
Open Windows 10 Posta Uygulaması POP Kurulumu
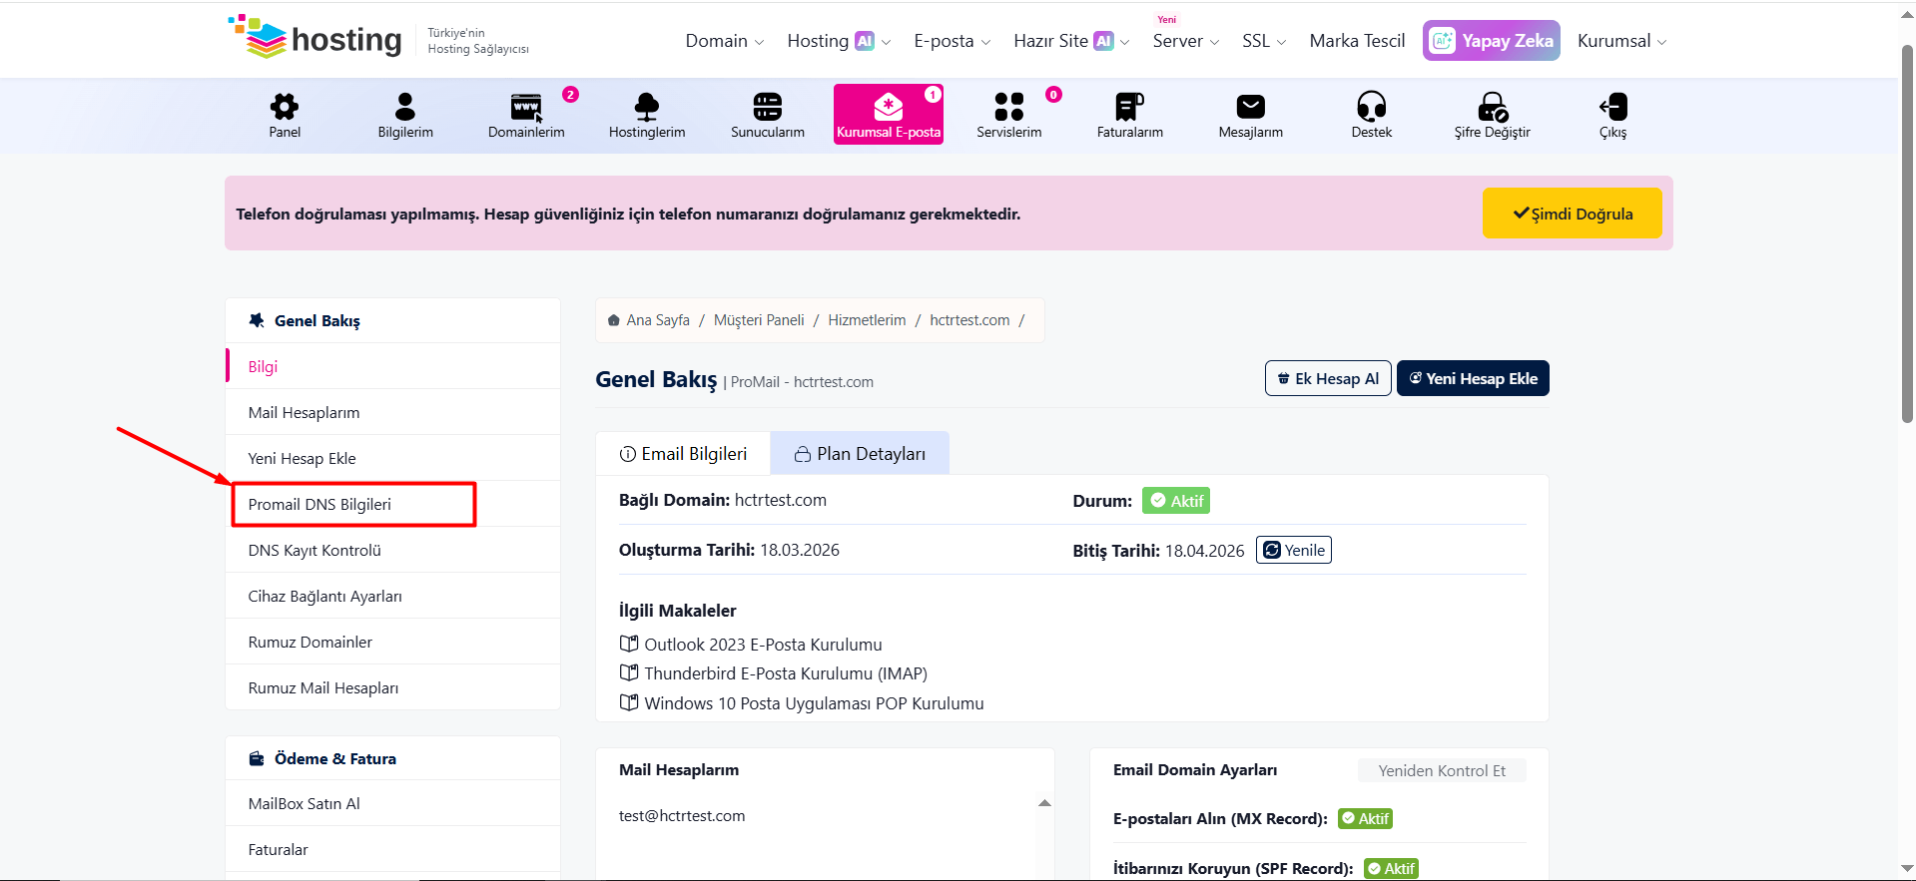[x=814, y=703]
